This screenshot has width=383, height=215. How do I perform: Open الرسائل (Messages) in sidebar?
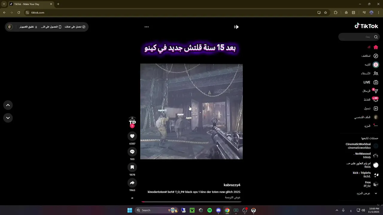370,91
